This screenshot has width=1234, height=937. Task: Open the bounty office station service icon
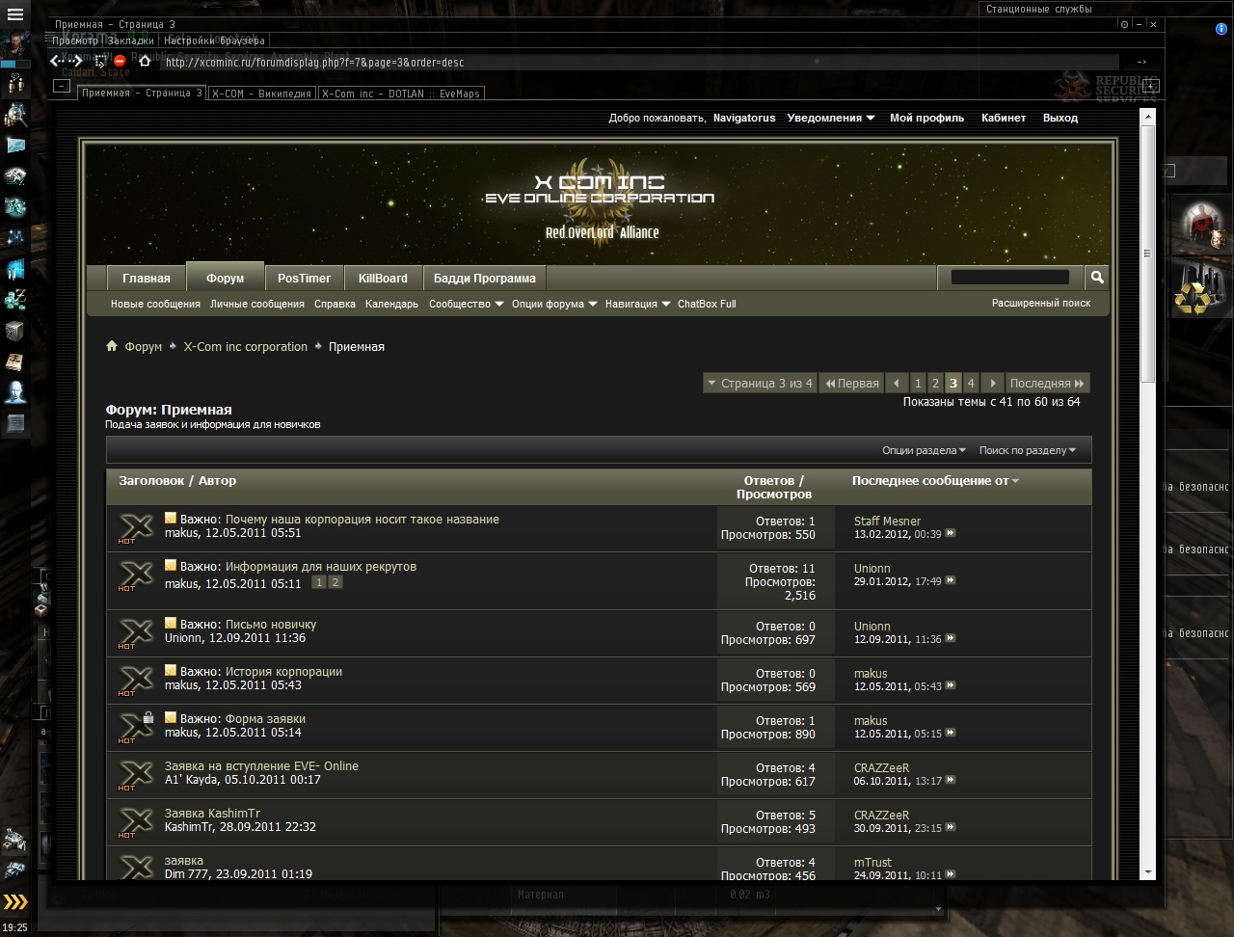click(1201, 225)
